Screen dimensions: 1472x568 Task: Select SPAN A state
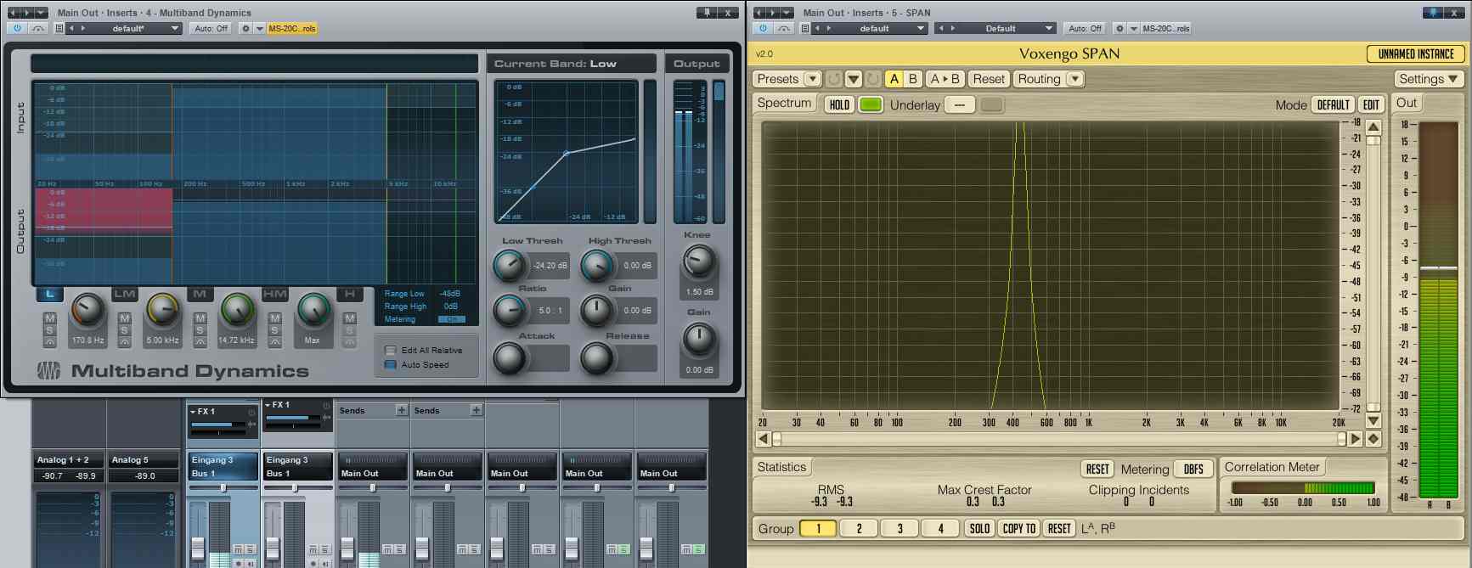pyautogui.click(x=894, y=79)
